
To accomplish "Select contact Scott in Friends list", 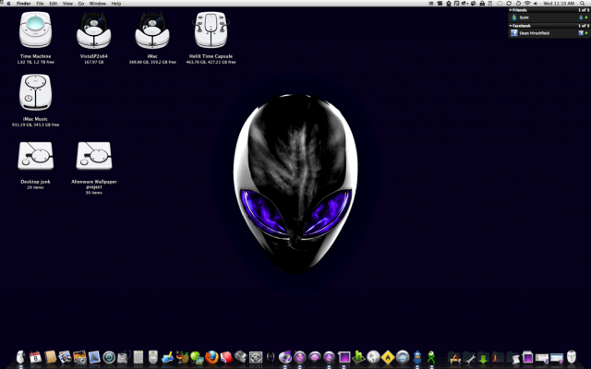I will [x=549, y=18].
